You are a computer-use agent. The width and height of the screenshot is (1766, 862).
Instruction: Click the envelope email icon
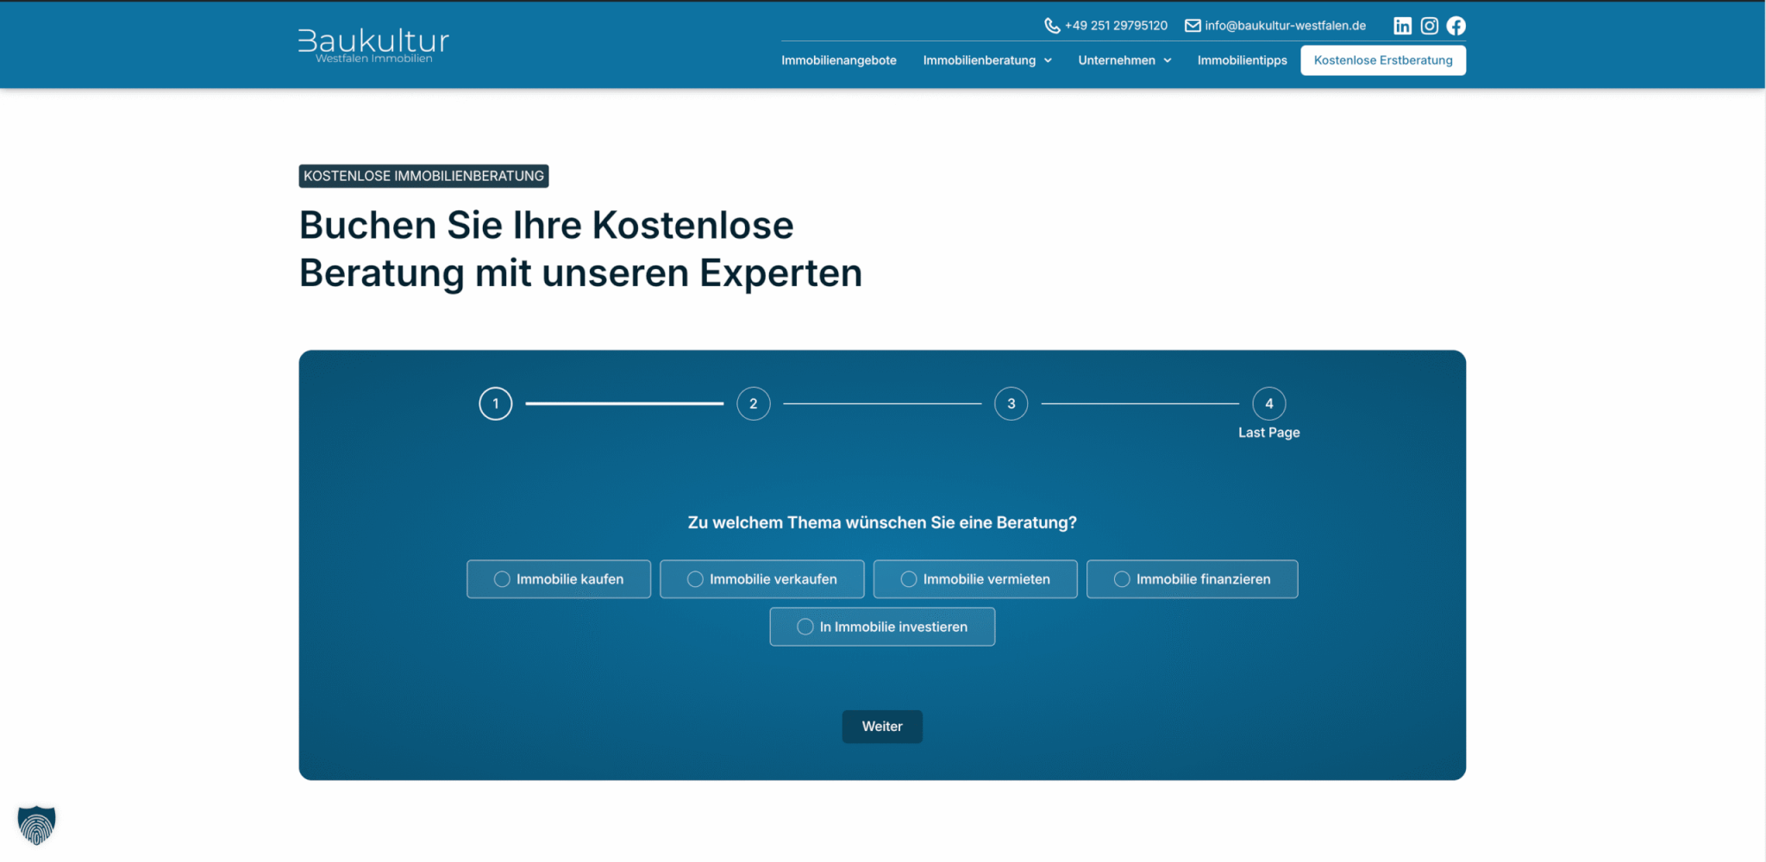(x=1193, y=26)
